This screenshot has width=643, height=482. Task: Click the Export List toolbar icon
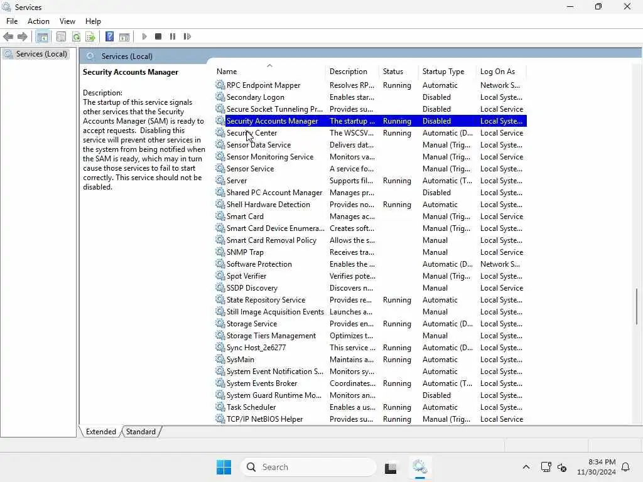point(90,36)
